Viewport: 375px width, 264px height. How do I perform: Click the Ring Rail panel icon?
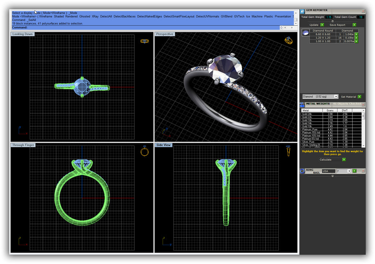click(302, 171)
